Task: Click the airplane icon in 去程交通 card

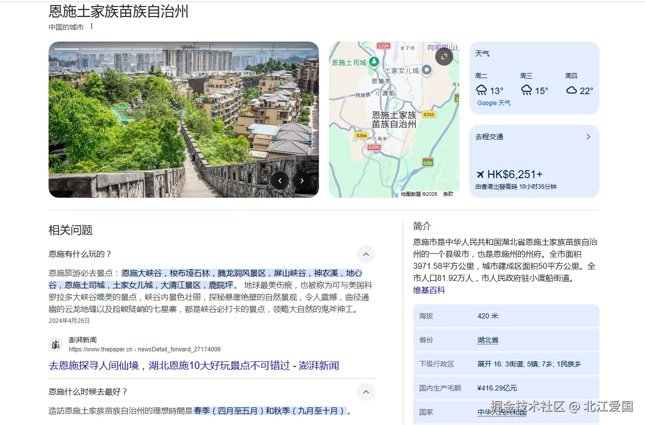Action: [480, 174]
